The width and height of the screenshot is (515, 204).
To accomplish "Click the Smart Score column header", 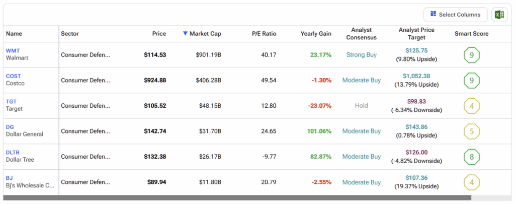I will [471, 34].
